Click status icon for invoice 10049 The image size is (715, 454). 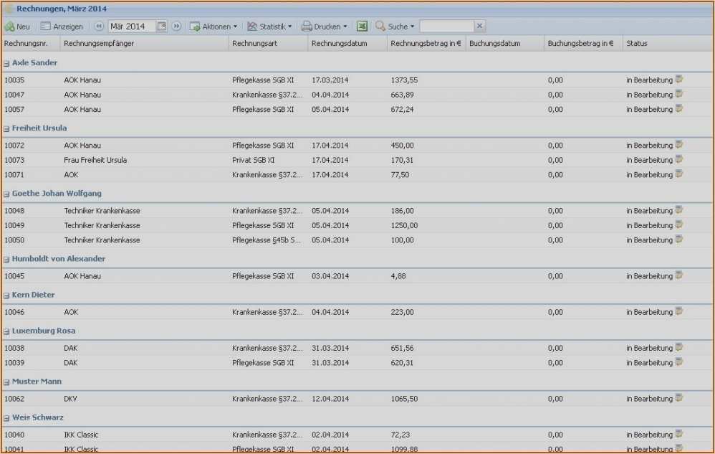tap(679, 224)
